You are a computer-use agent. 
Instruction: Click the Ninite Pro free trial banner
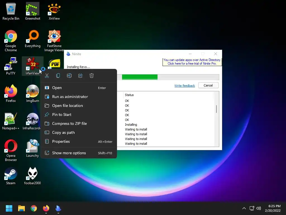click(x=192, y=62)
